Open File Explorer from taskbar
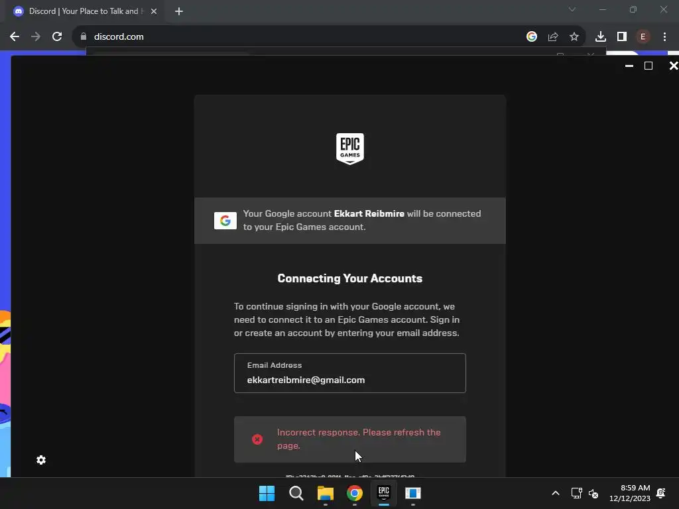This screenshot has width=679, height=509. click(325, 493)
